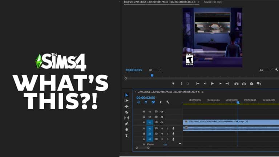
Task: Step forward one frame
Action: tap(220, 84)
